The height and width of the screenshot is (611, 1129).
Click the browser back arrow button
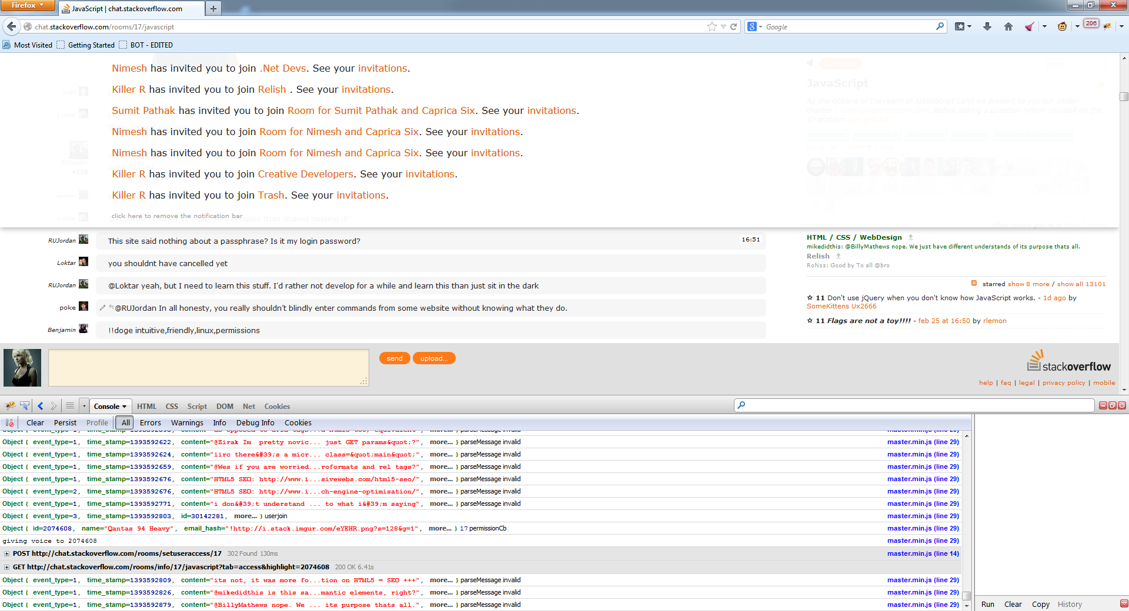[x=12, y=26]
